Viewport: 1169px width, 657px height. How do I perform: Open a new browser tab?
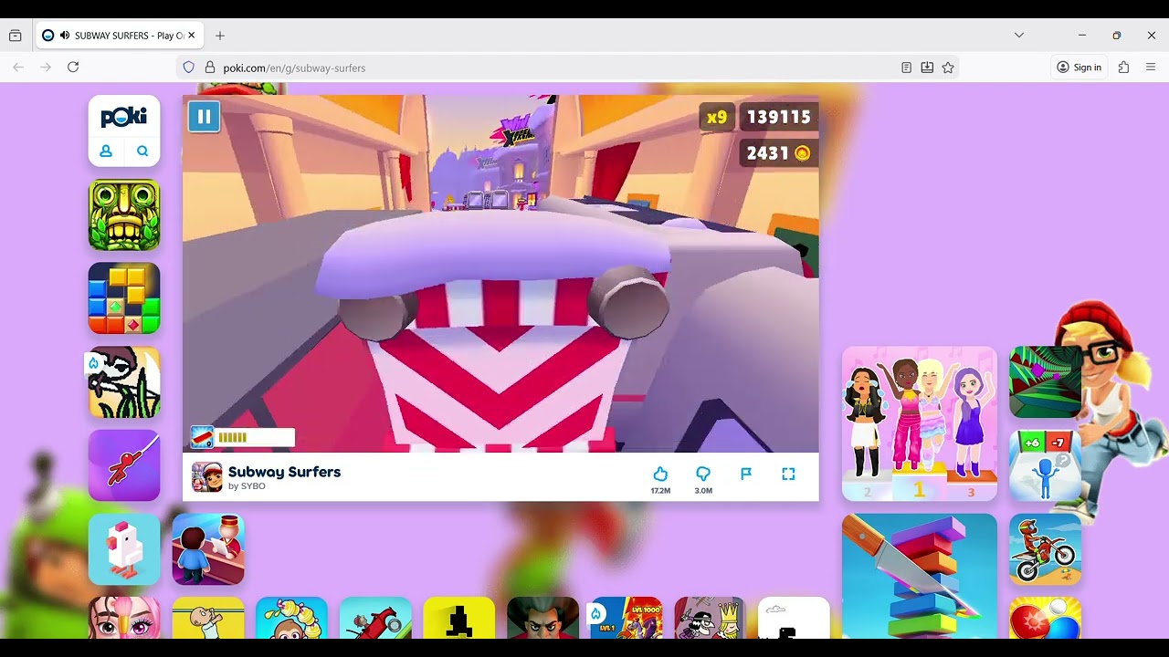tap(220, 36)
